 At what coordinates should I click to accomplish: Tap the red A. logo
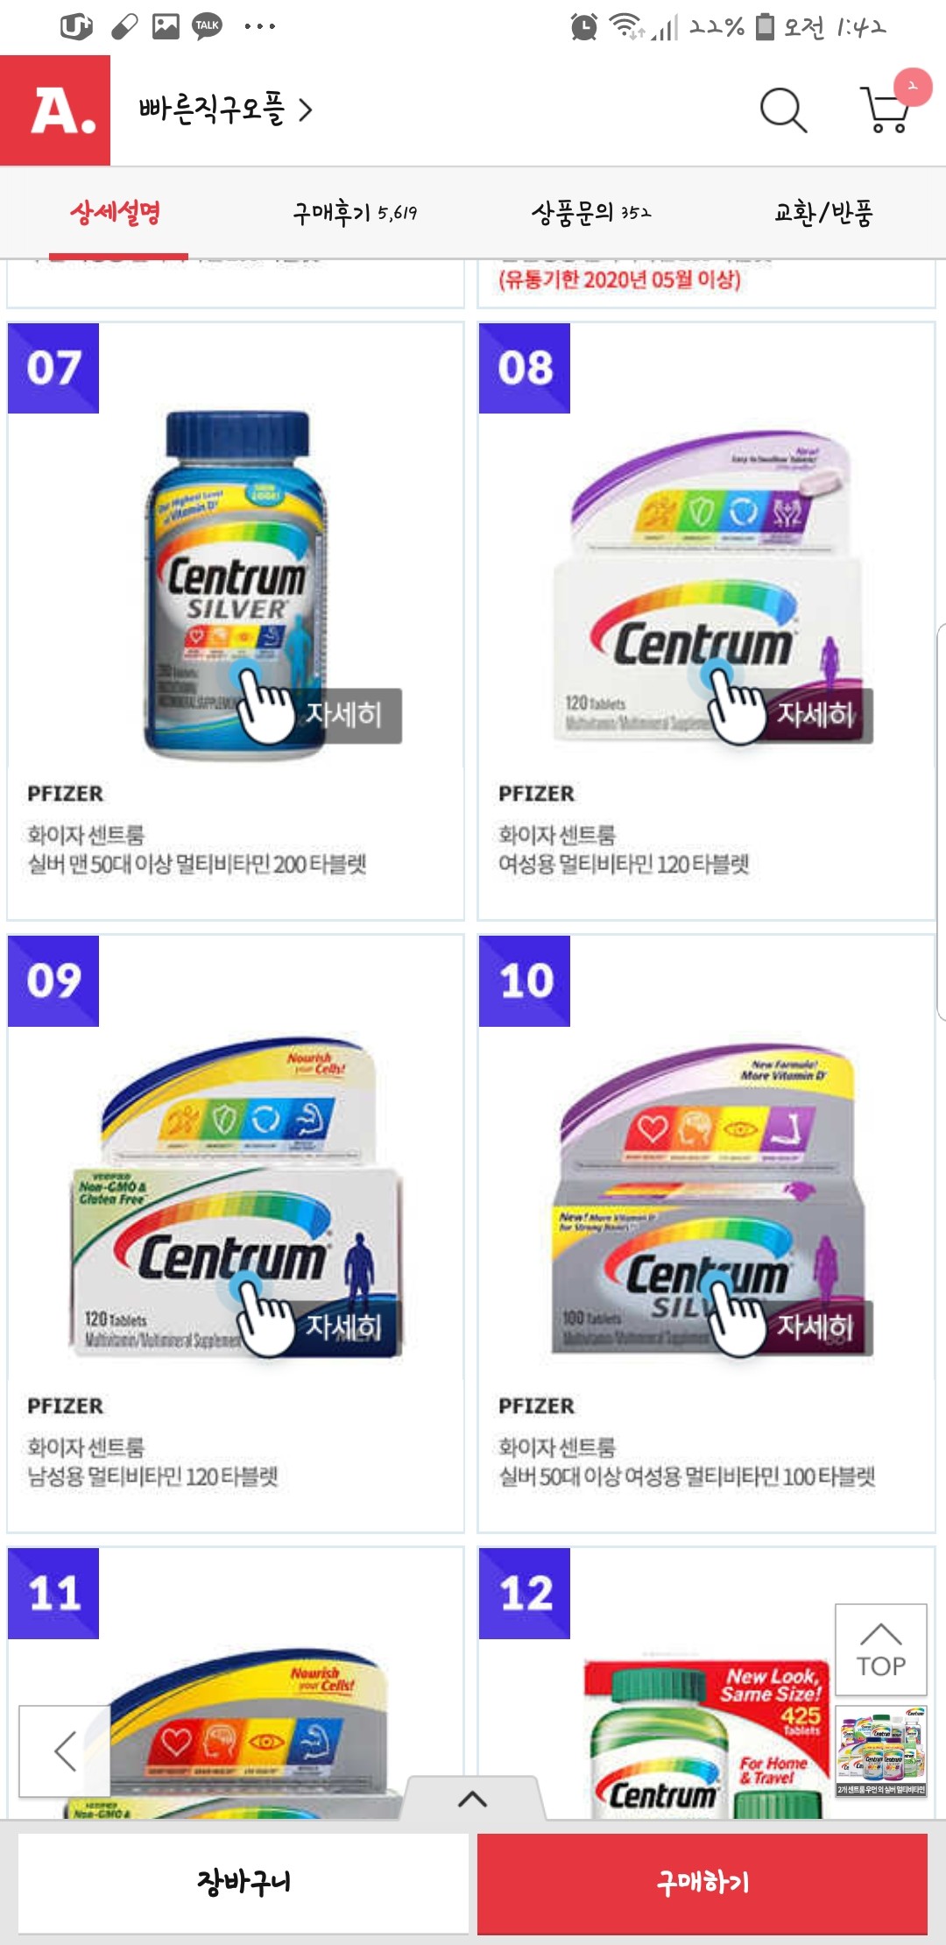[55, 110]
